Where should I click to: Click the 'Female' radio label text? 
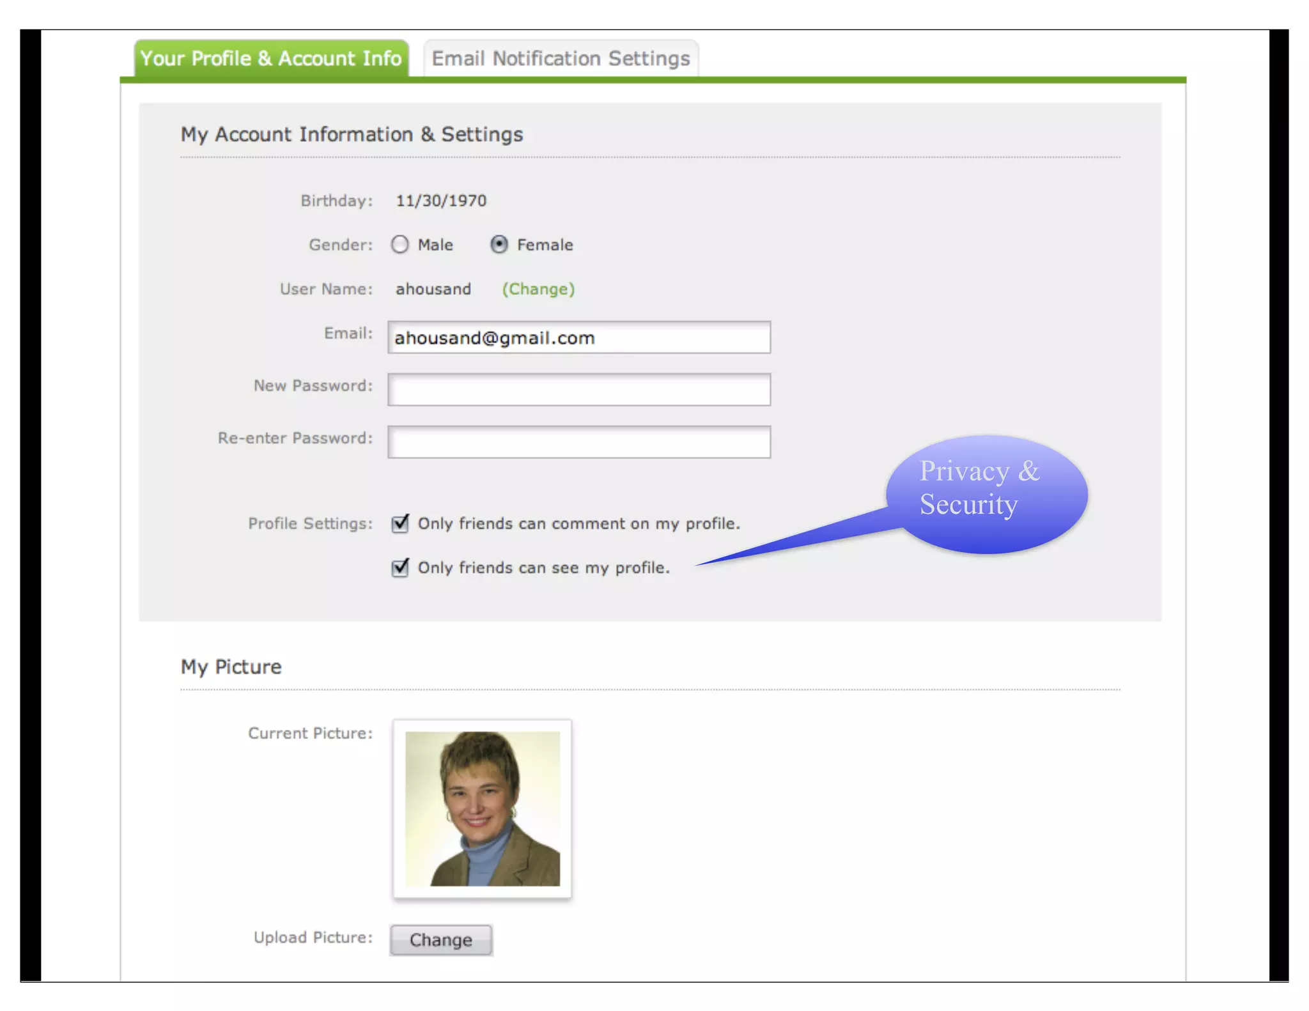(x=545, y=245)
